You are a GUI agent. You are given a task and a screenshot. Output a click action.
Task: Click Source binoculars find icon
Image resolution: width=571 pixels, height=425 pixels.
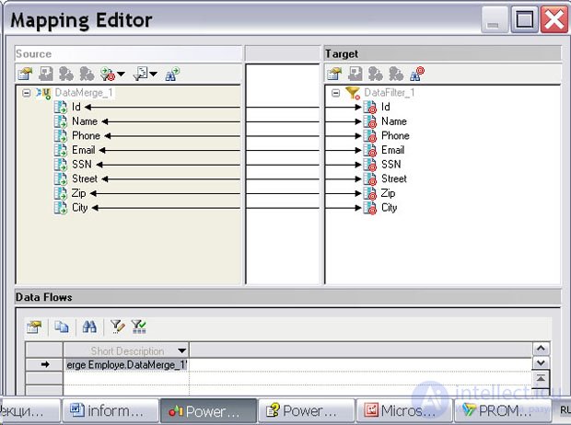point(172,74)
